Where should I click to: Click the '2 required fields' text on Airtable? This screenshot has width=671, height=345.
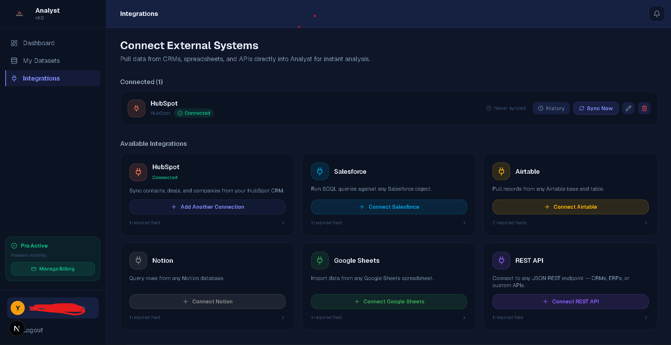point(509,223)
